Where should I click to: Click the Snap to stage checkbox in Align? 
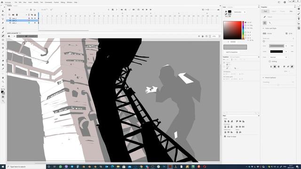tap(225, 137)
